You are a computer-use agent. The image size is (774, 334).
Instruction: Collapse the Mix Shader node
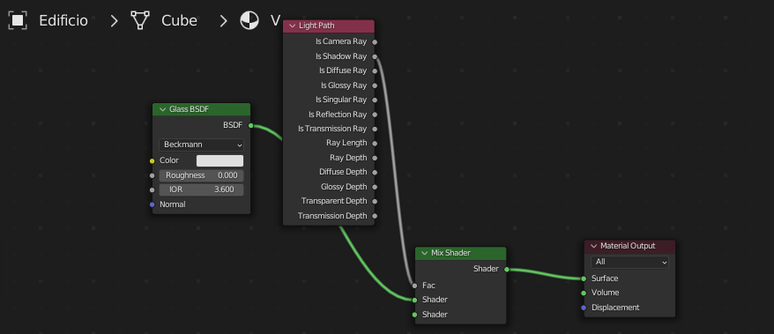coord(424,253)
